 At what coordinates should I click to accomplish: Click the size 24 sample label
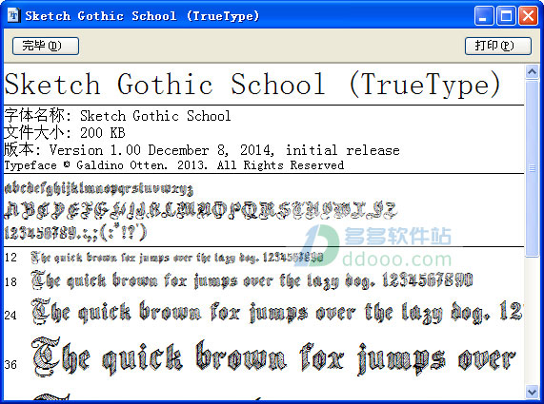point(10,315)
